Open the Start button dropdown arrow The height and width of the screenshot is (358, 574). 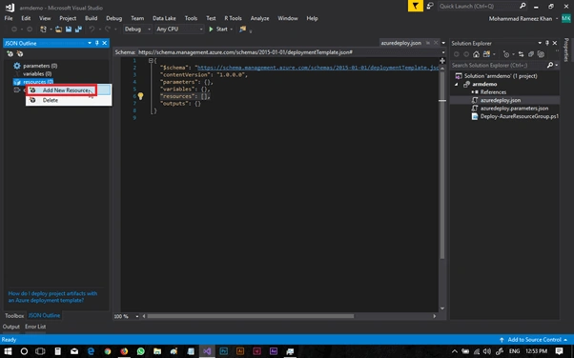232,30
